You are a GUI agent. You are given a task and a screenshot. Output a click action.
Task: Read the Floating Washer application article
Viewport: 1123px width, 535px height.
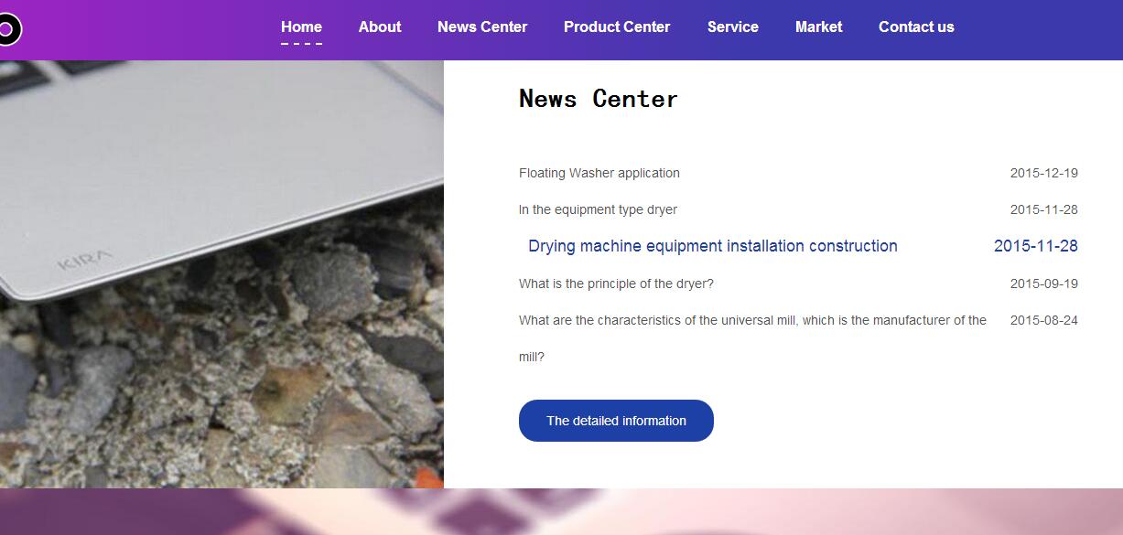coord(599,173)
